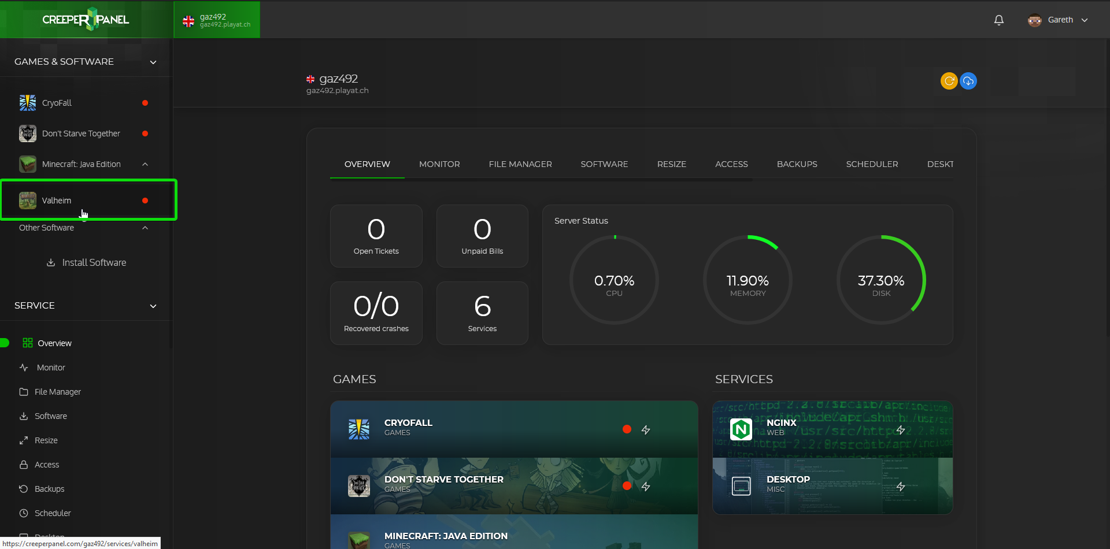Screen dimensions: 1110x549
Task: Click the CryoFall card lightning icon
Action: coord(646,429)
